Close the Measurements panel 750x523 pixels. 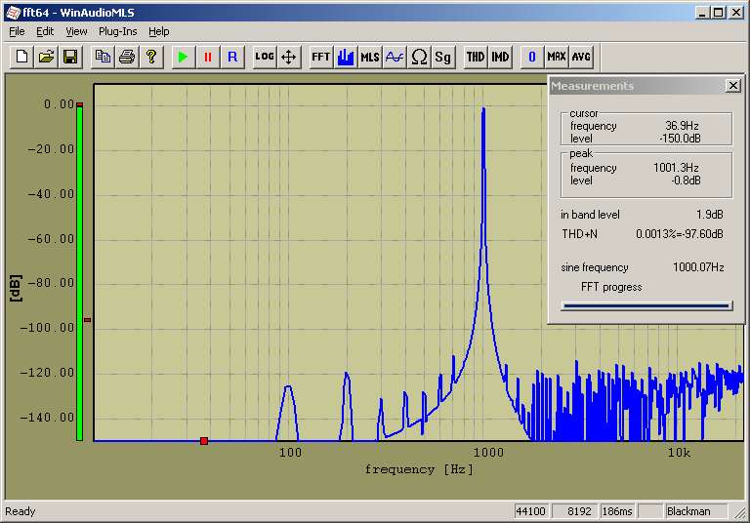[733, 86]
